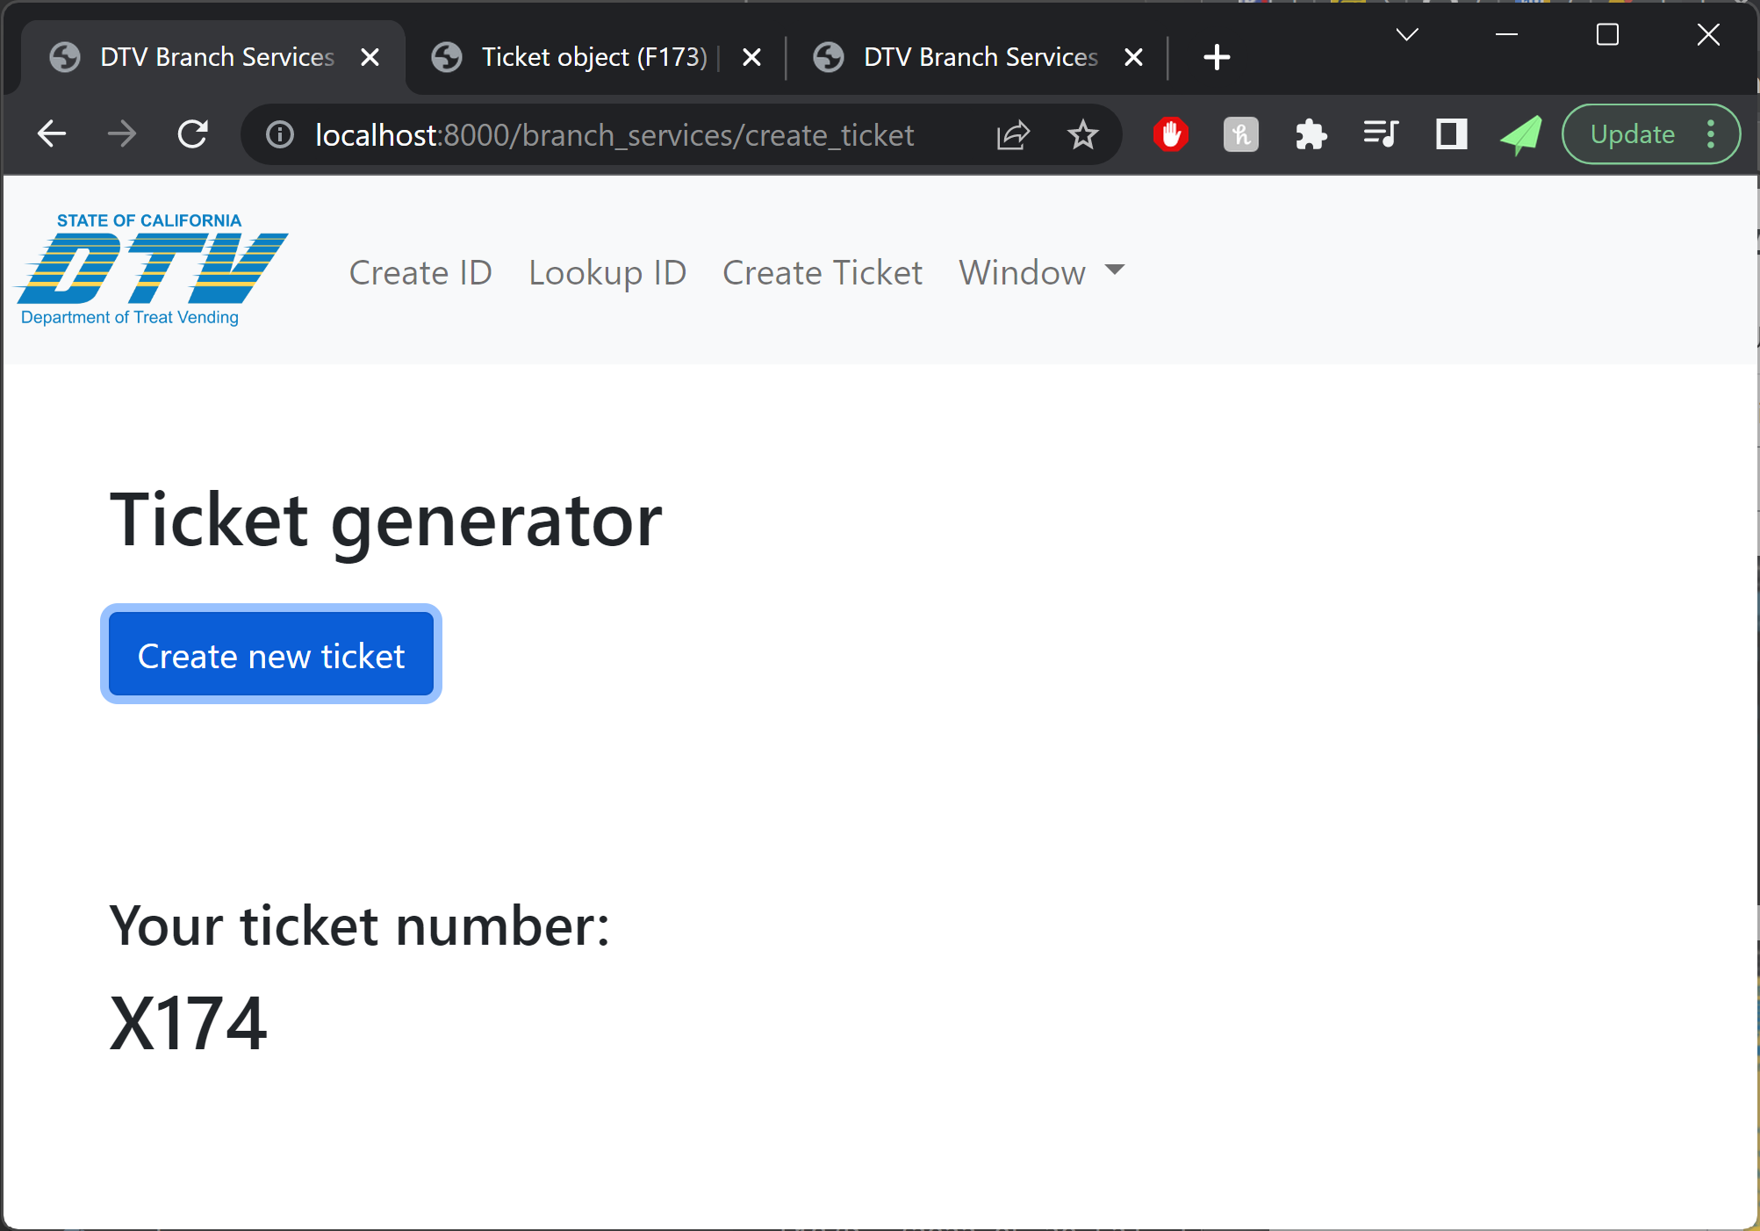Open a new tab with the plus button
Image resolution: width=1760 pixels, height=1231 pixels.
[1217, 57]
